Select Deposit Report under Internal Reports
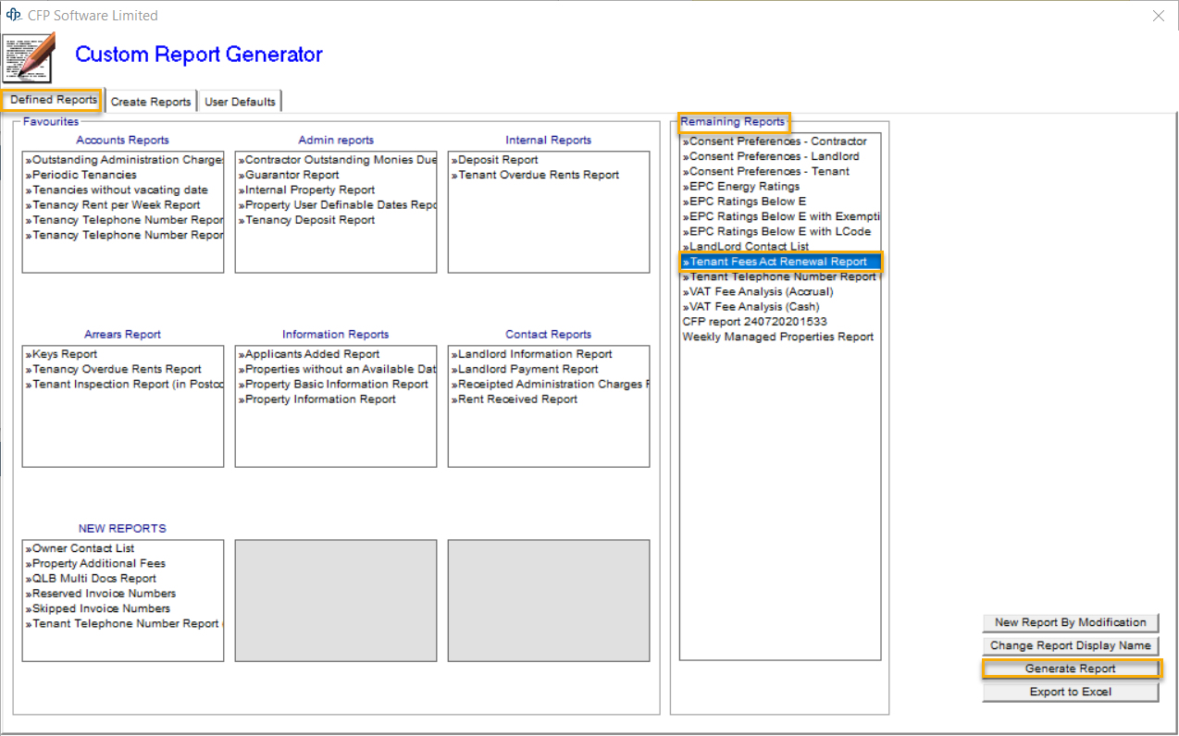Image resolution: width=1179 pixels, height=736 pixels. (495, 160)
